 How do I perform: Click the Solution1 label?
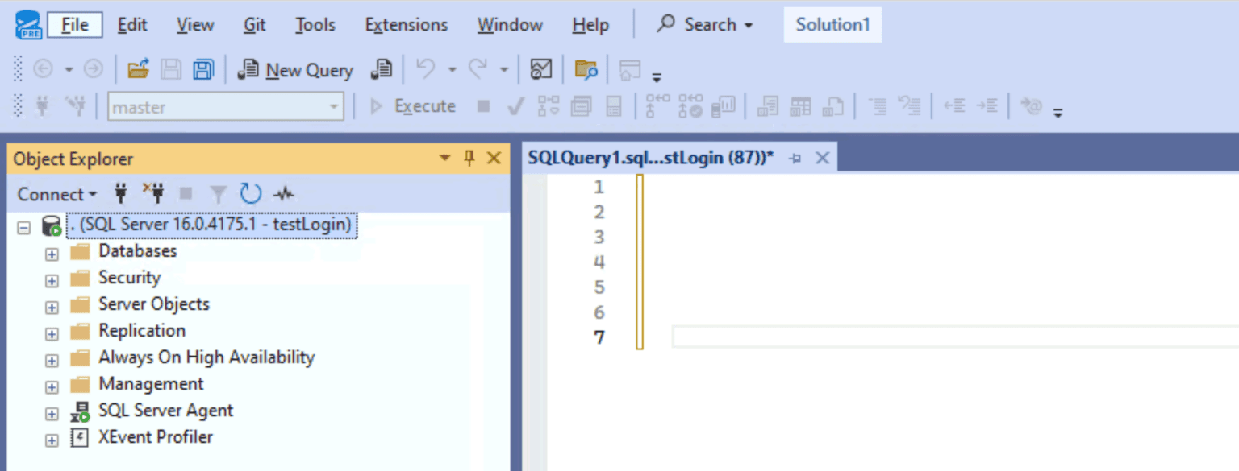click(832, 25)
